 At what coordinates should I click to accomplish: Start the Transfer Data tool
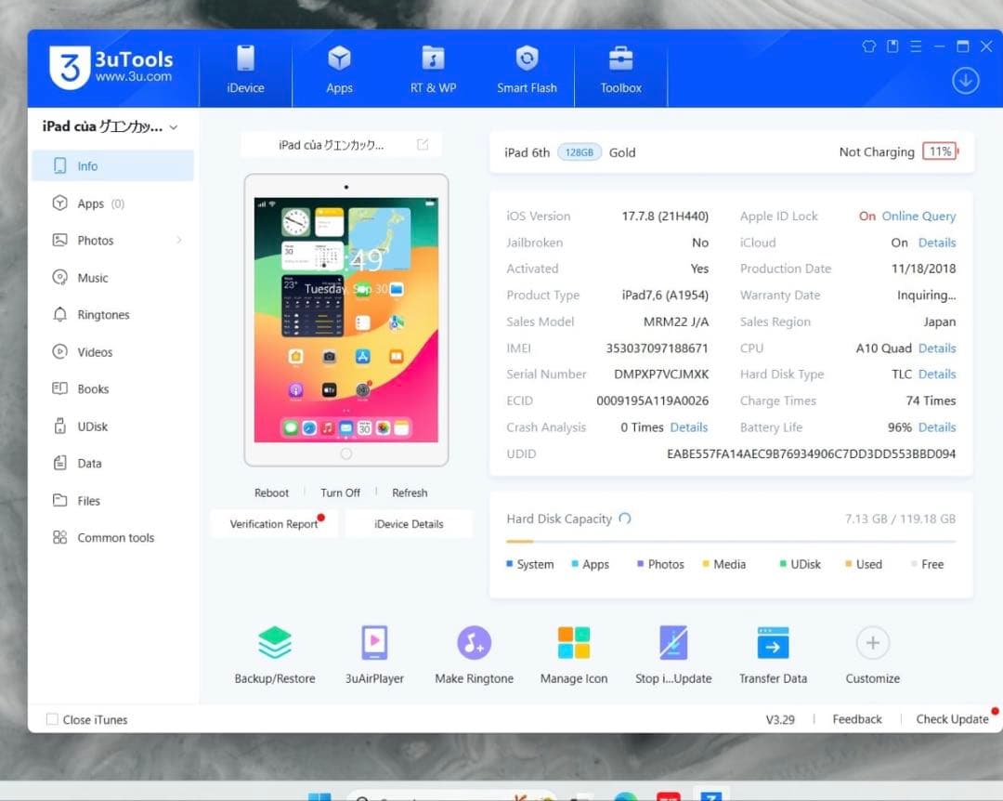point(773,650)
